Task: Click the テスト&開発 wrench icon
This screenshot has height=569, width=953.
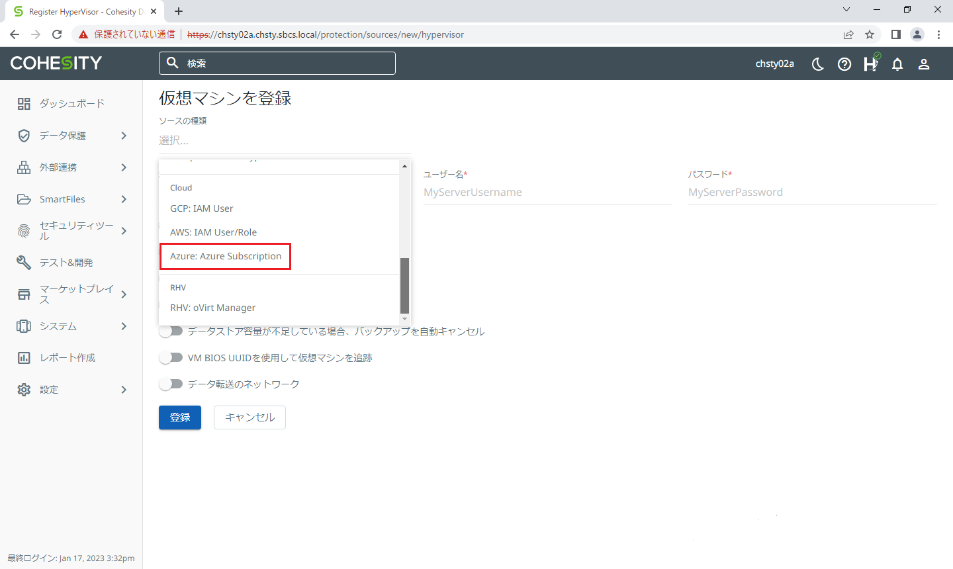Action: pyautogui.click(x=24, y=263)
